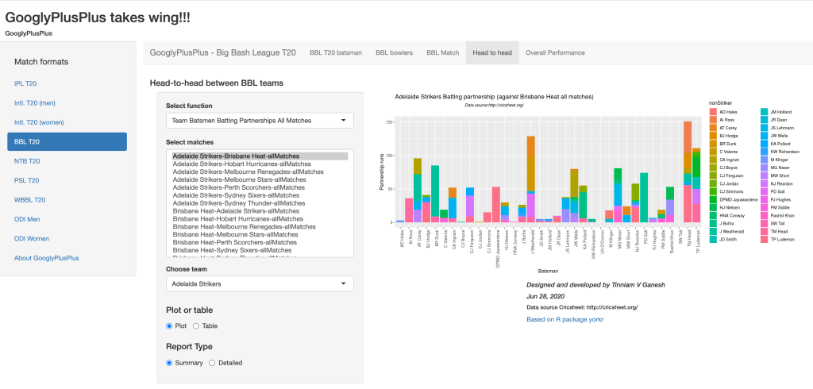Open the BBL T20 batsman tab
The height and width of the screenshot is (389, 813).
point(335,53)
